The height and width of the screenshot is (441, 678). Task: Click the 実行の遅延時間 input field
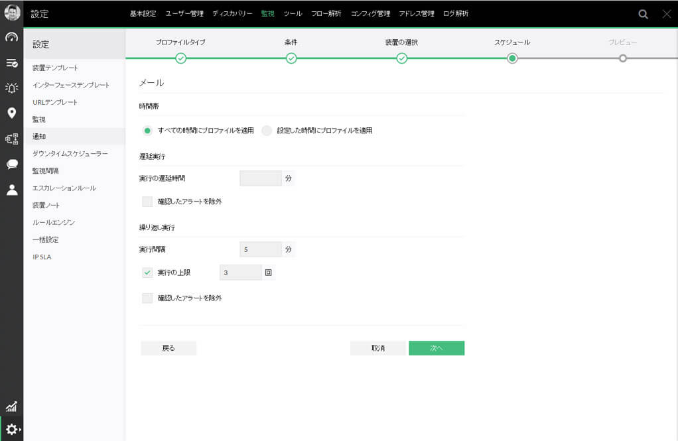[261, 178]
